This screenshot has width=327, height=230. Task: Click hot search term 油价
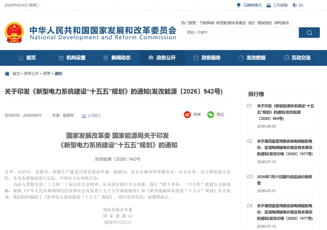(x=251, y=23)
